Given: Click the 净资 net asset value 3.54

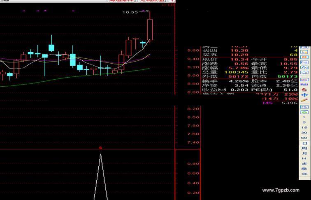Looking at the screenshot, I should coord(241,85).
